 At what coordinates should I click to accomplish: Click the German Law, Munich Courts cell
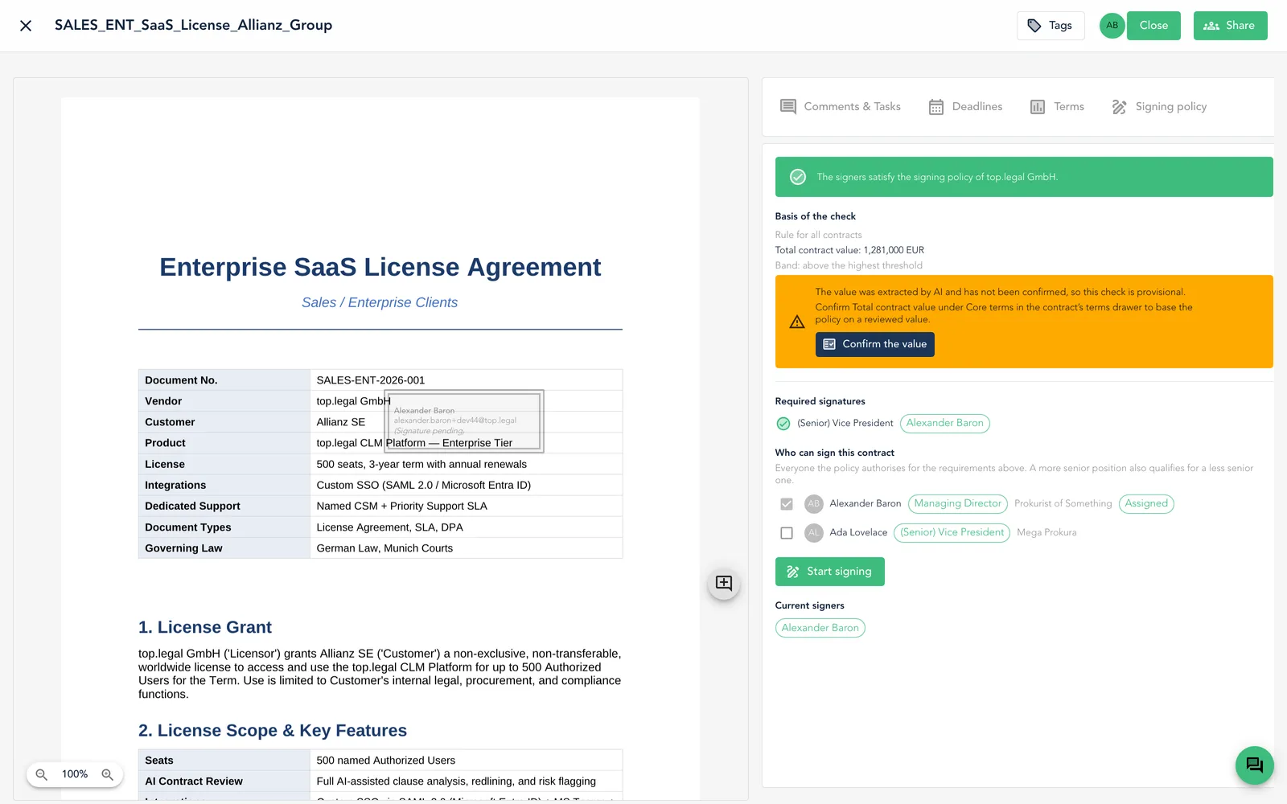point(467,548)
